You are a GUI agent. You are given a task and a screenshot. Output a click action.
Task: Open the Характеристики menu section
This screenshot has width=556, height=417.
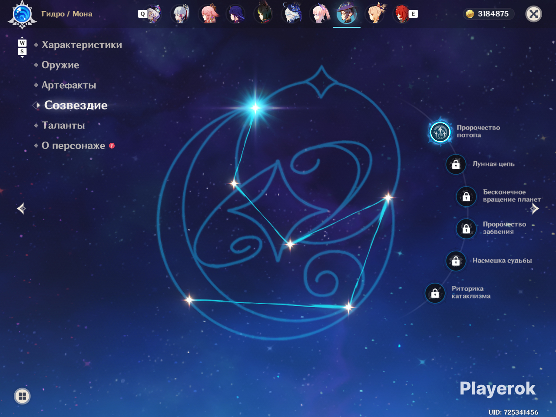(x=82, y=45)
